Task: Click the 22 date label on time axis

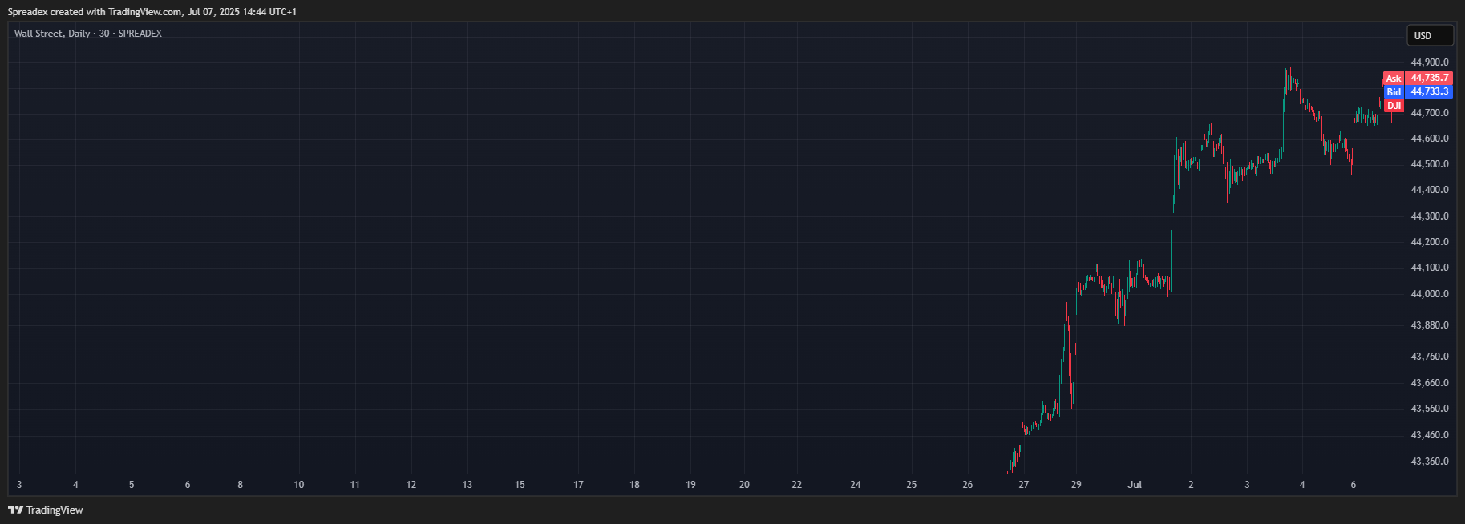Action: tap(796, 485)
